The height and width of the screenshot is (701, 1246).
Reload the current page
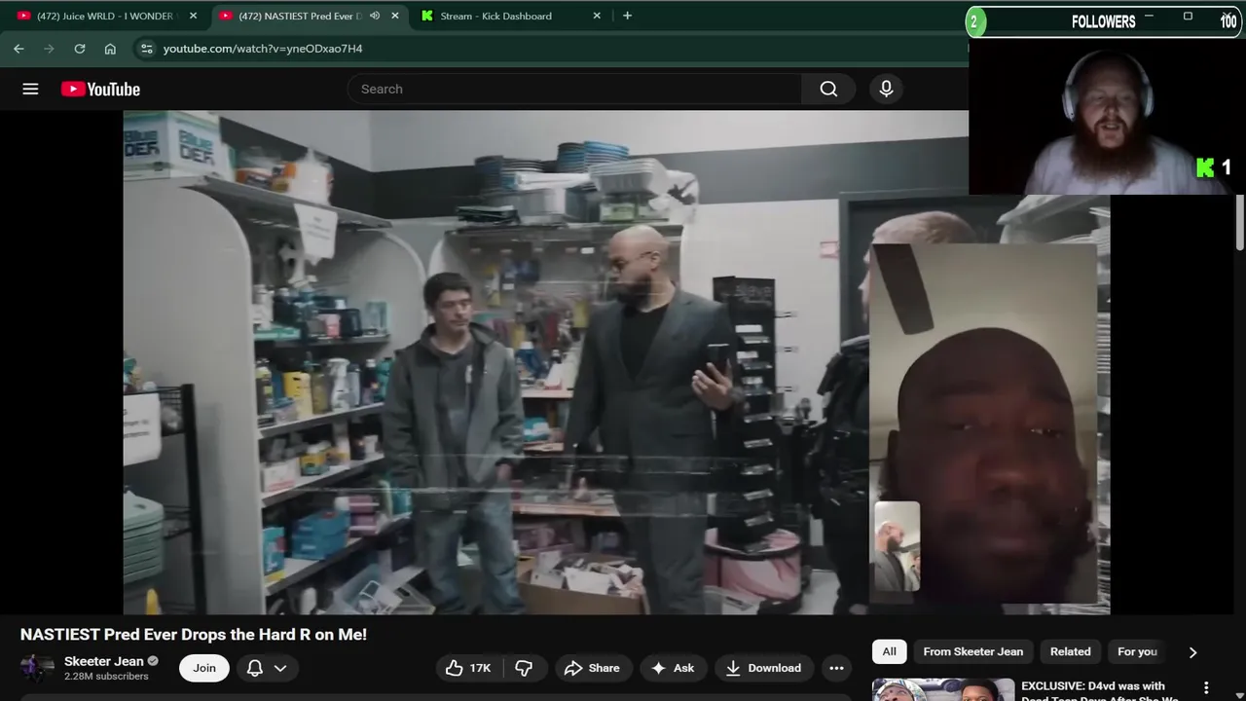coord(80,49)
